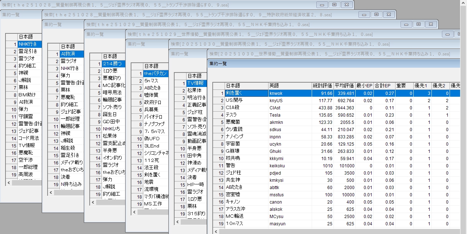
Task: Minimize the window titled with 特許政府紙幣経済改革
Action: (x=364, y=14)
